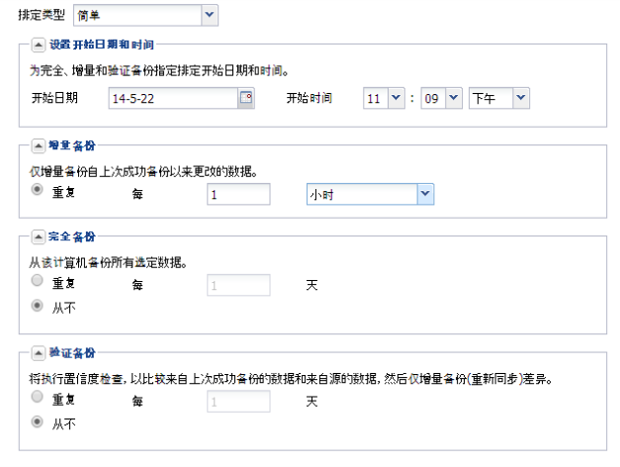Open the calendar date picker icon
Screen dimensions: 620x467
pyautogui.click(x=246, y=97)
